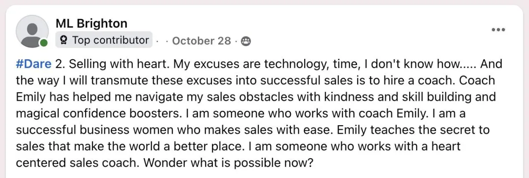Open the ML Brighton profile name link
Screen dimensions: 529x178
point(91,24)
